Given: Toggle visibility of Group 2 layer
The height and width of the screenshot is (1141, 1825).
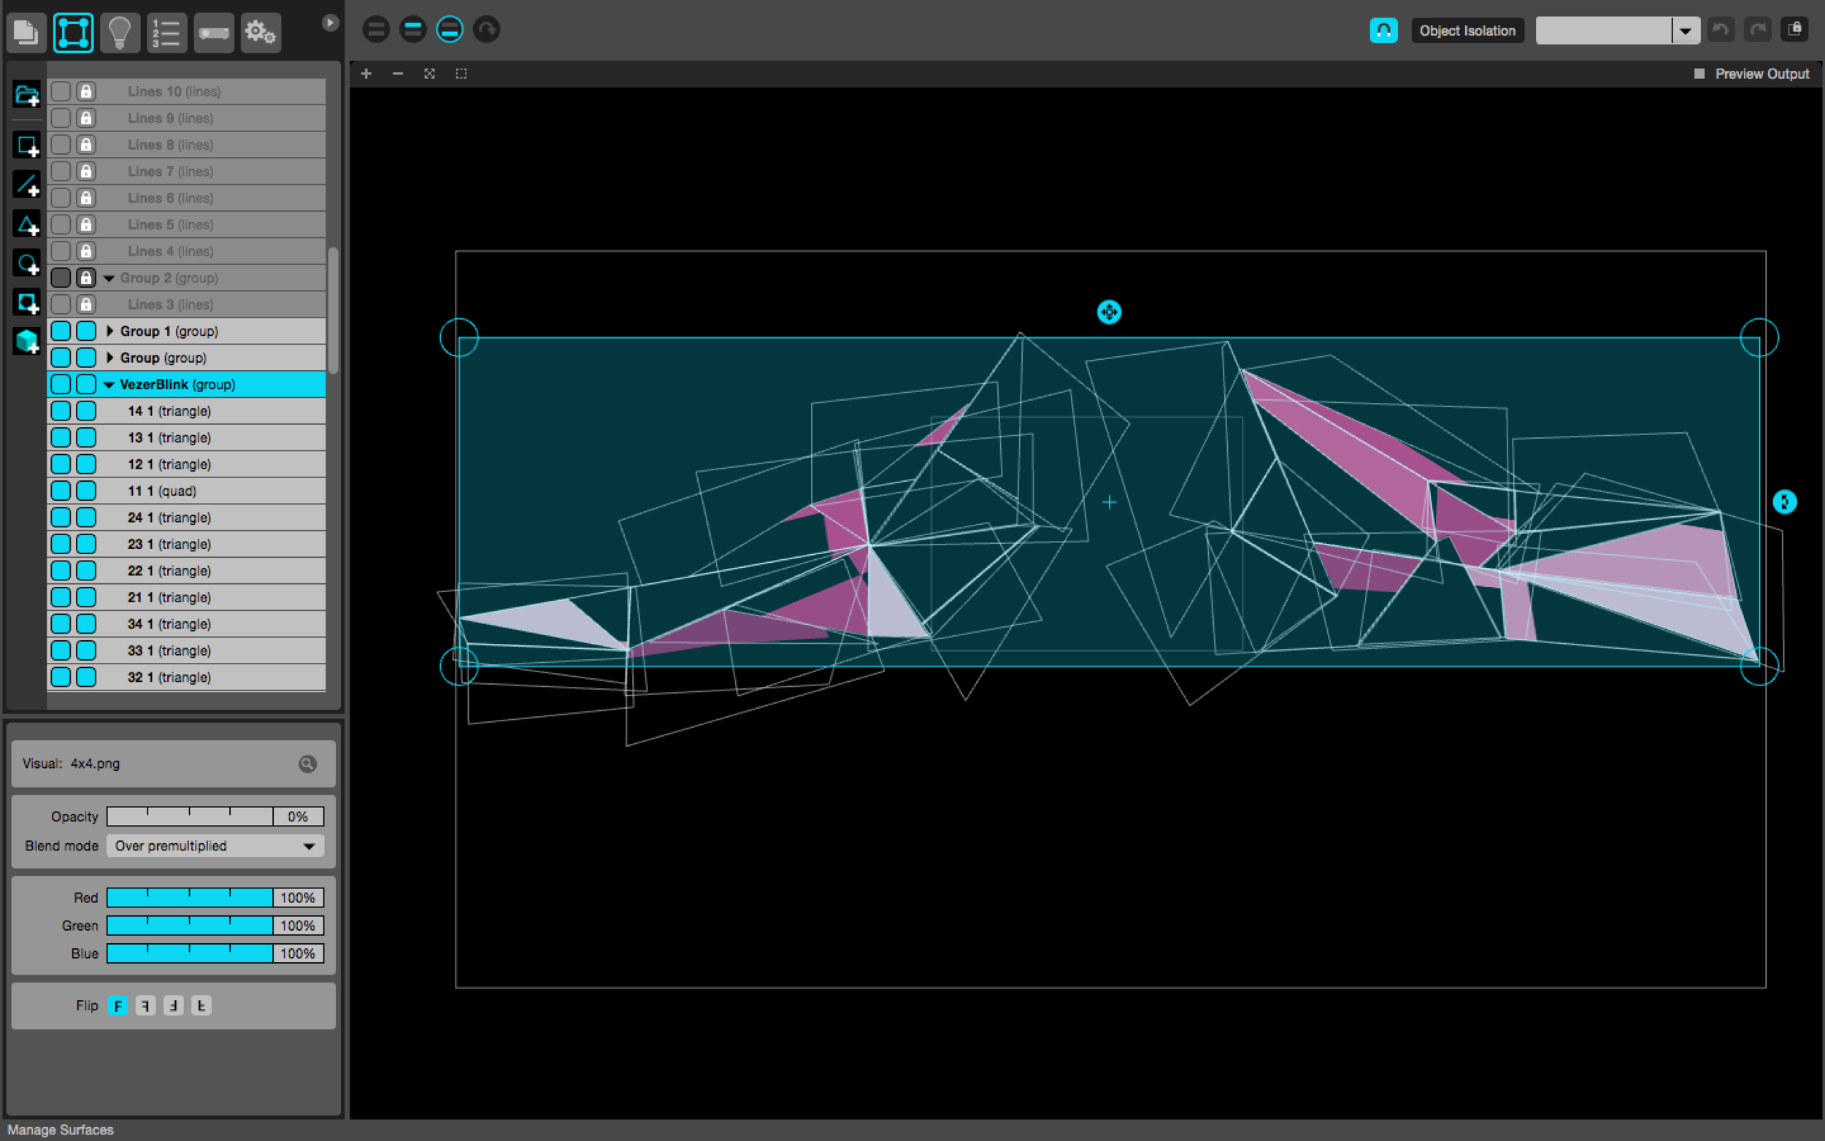Looking at the screenshot, I should tap(62, 276).
